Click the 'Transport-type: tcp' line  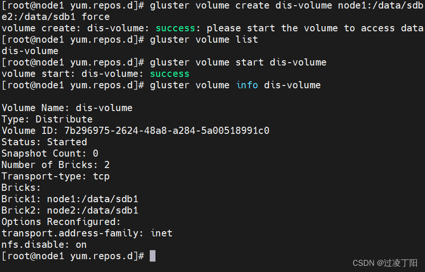click(56, 177)
